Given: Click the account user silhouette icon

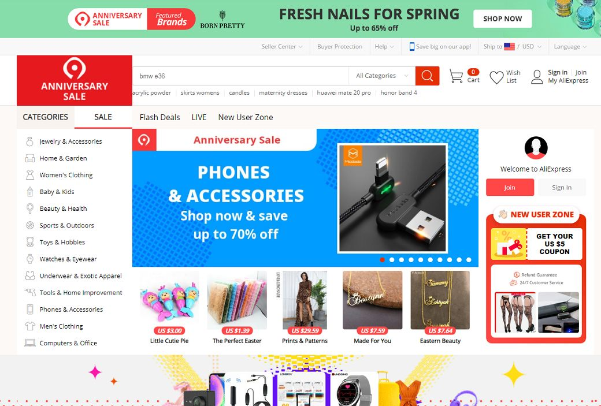Looking at the screenshot, I should (x=537, y=77).
